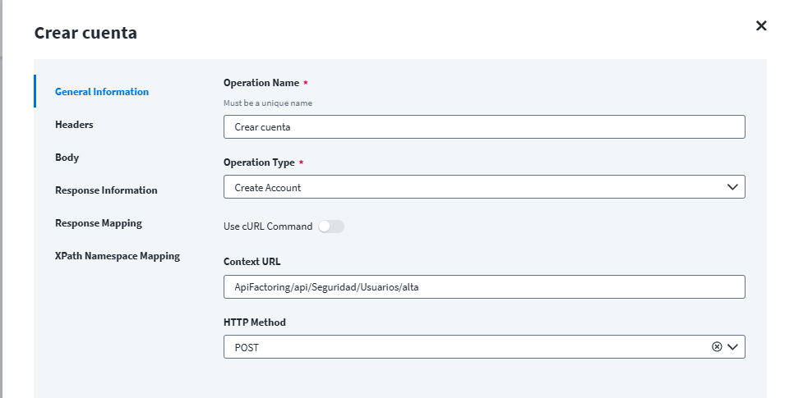Switch to the Body section

point(67,158)
